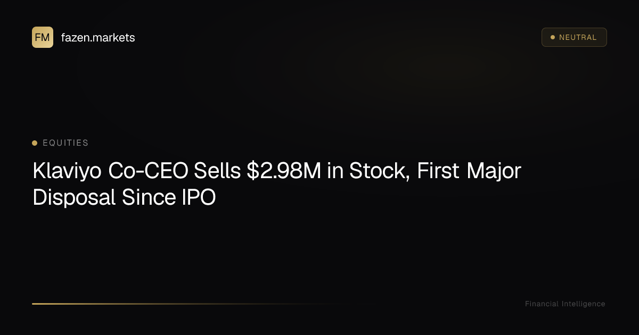Open the EQUITIES category label
Viewport: 639px width, 335px height.
click(x=65, y=143)
